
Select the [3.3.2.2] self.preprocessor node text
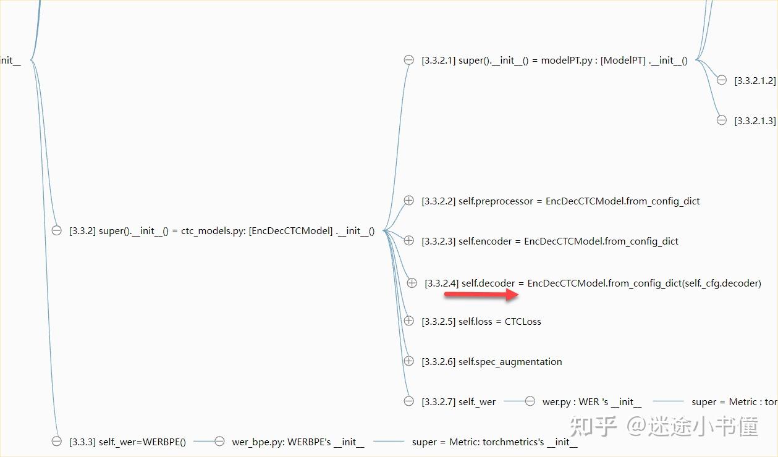(x=560, y=201)
